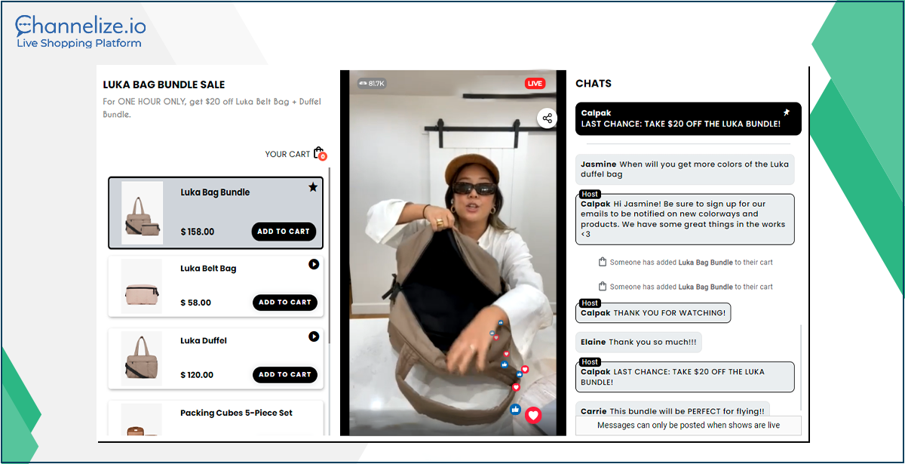Click Calpak THANK YOU FOR WATCHING message
This screenshot has height=464, width=905.
[653, 312]
